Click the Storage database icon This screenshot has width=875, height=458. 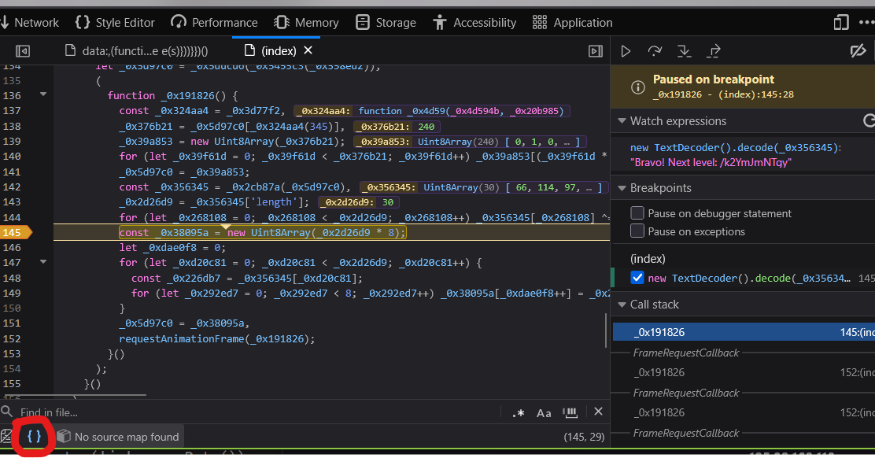pyautogui.click(x=363, y=22)
